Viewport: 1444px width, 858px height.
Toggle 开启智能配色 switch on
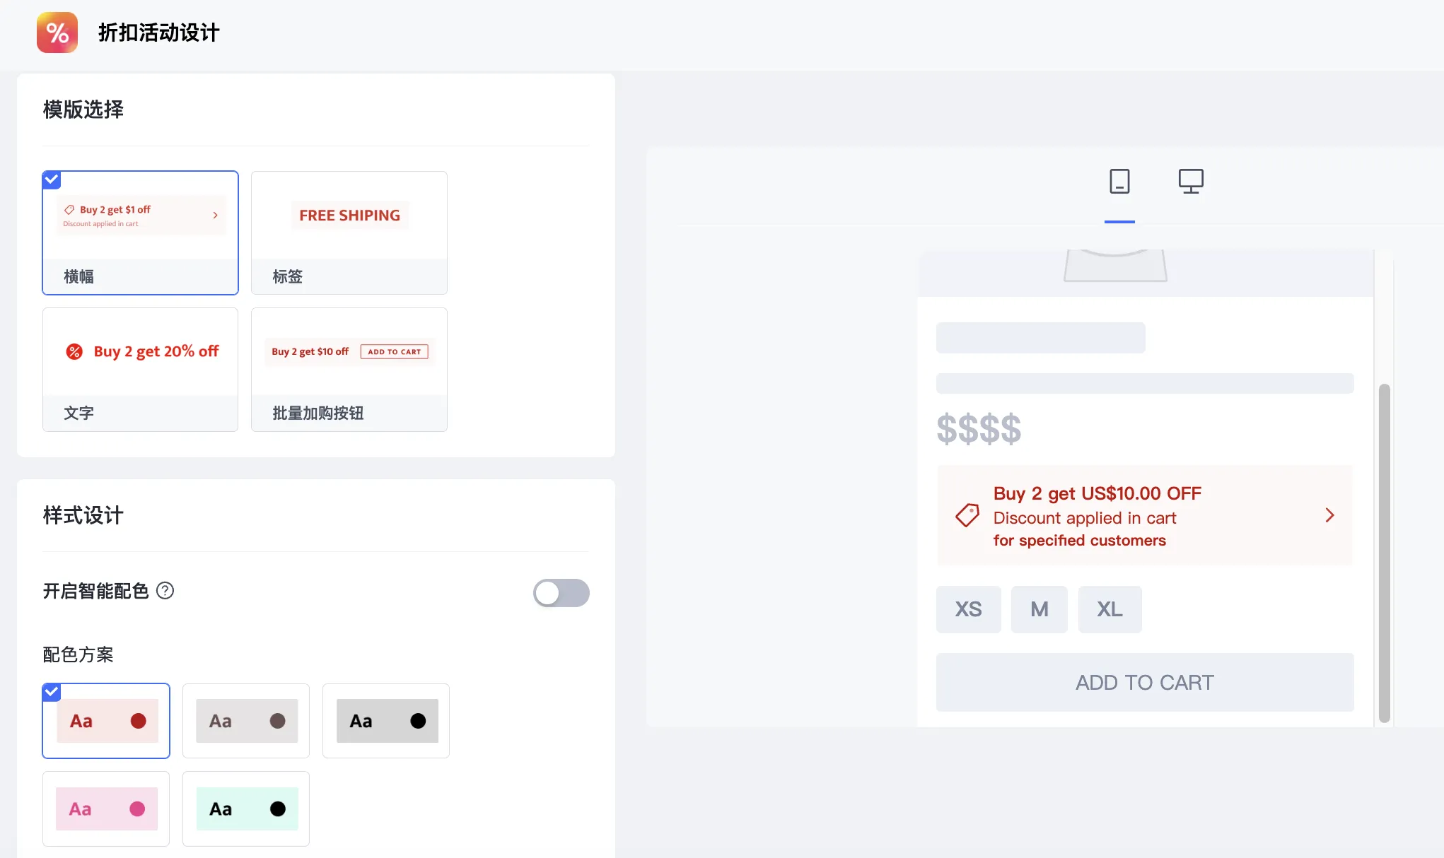pos(561,593)
